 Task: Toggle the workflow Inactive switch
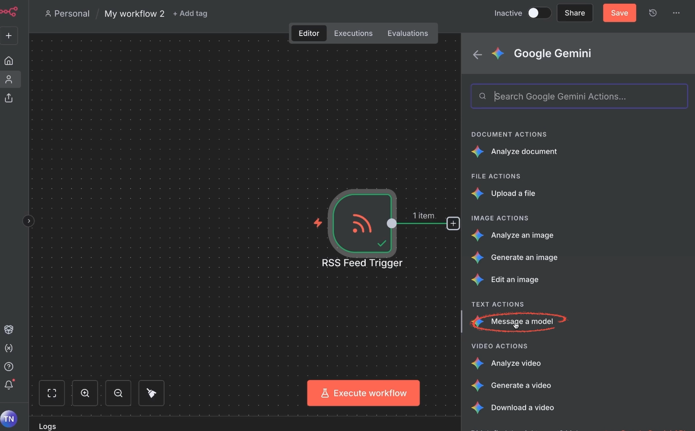[539, 13]
